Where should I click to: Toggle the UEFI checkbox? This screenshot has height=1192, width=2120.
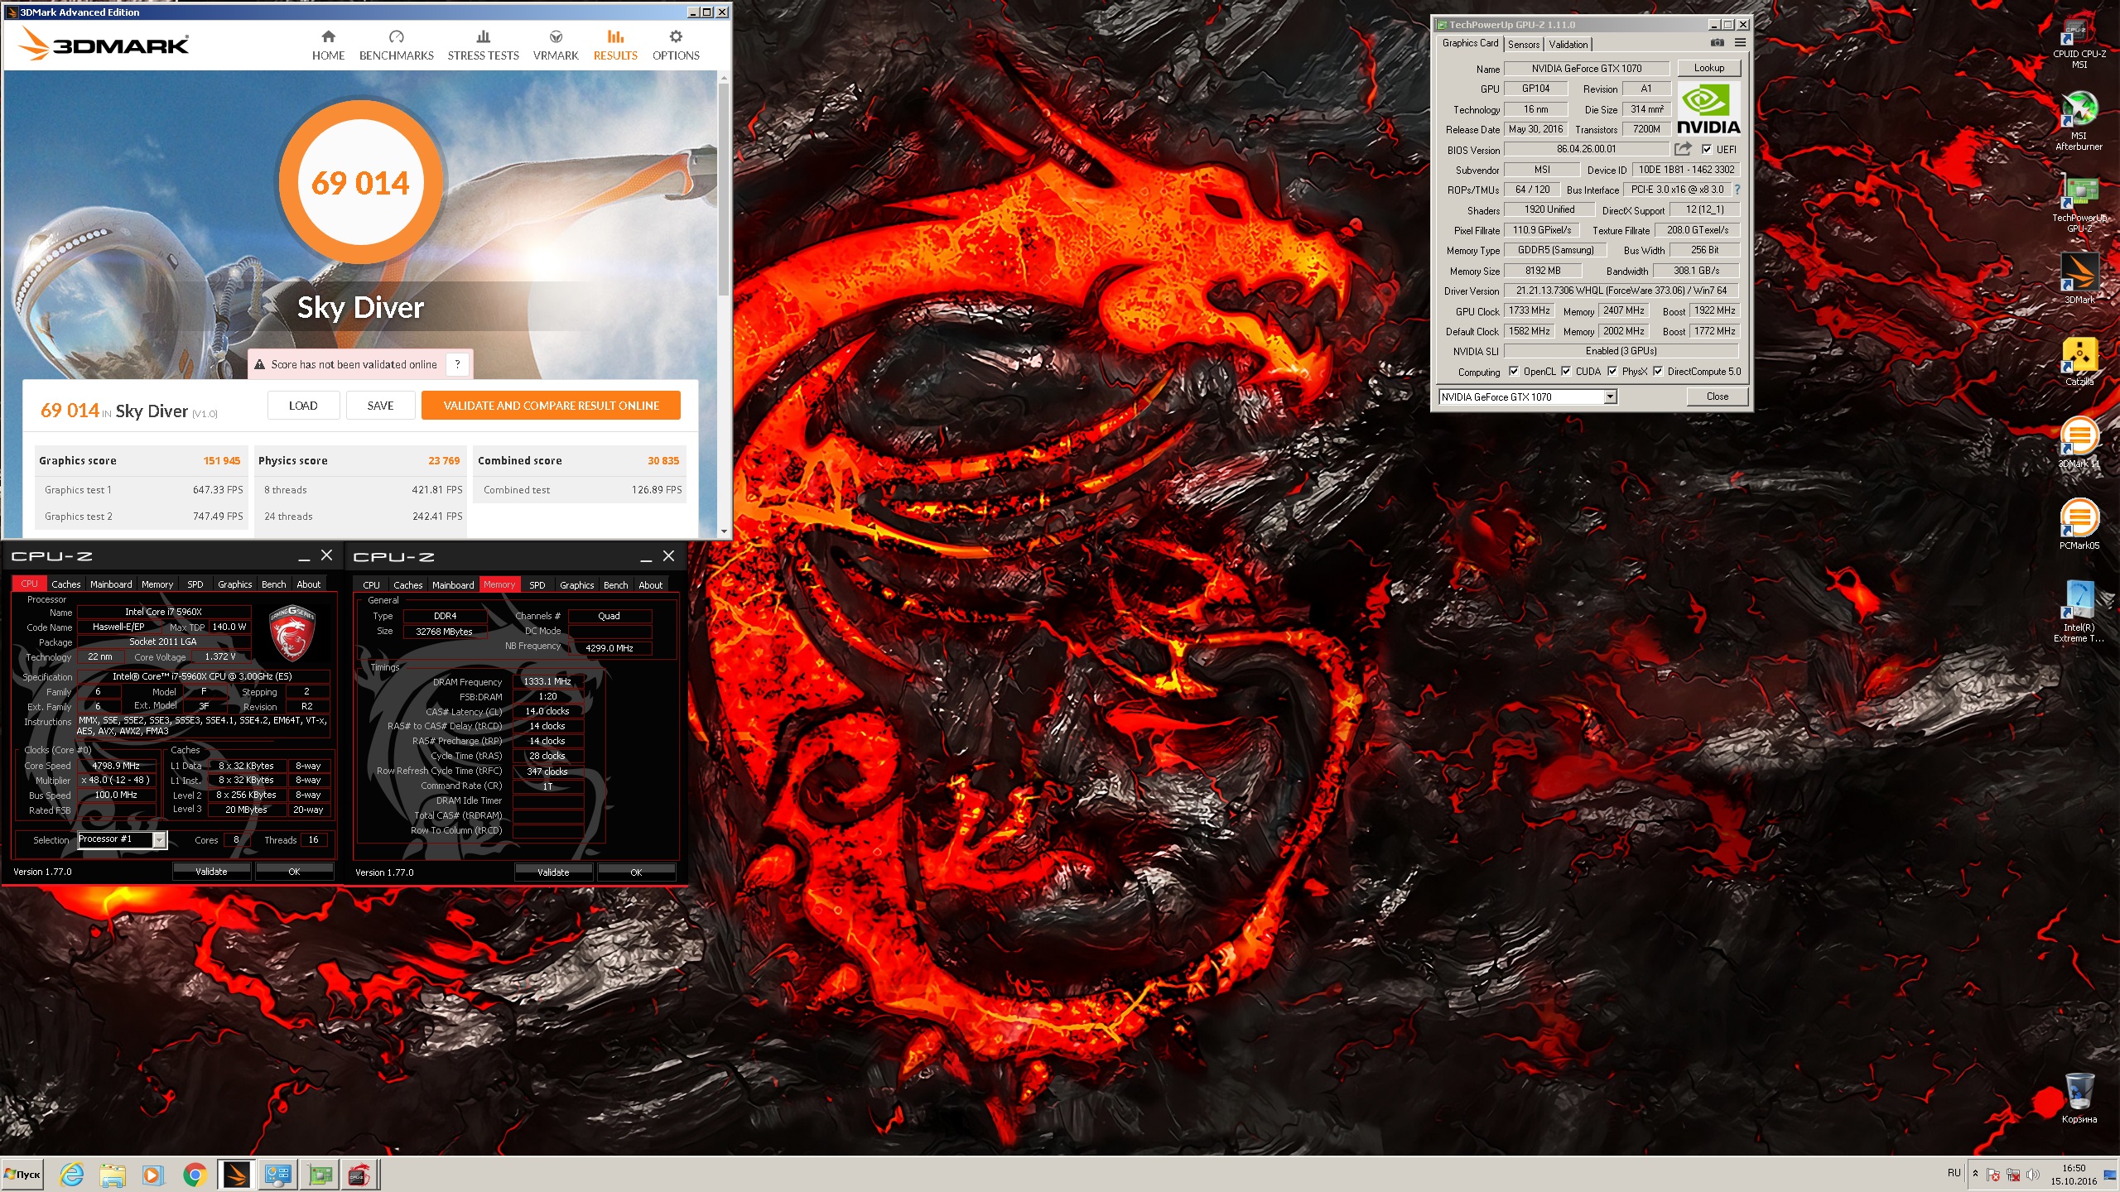click(1707, 150)
